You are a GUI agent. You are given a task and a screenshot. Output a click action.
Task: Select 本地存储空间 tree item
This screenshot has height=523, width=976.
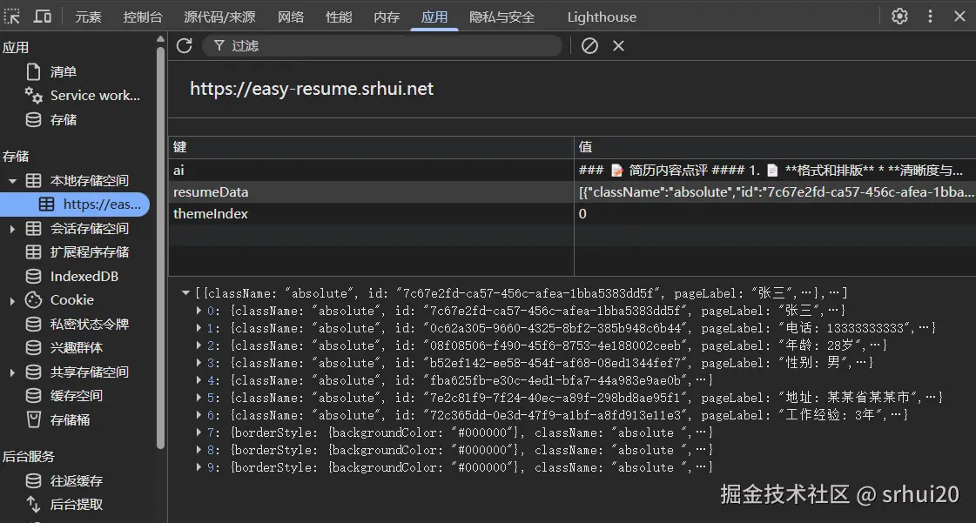pos(89,180)
